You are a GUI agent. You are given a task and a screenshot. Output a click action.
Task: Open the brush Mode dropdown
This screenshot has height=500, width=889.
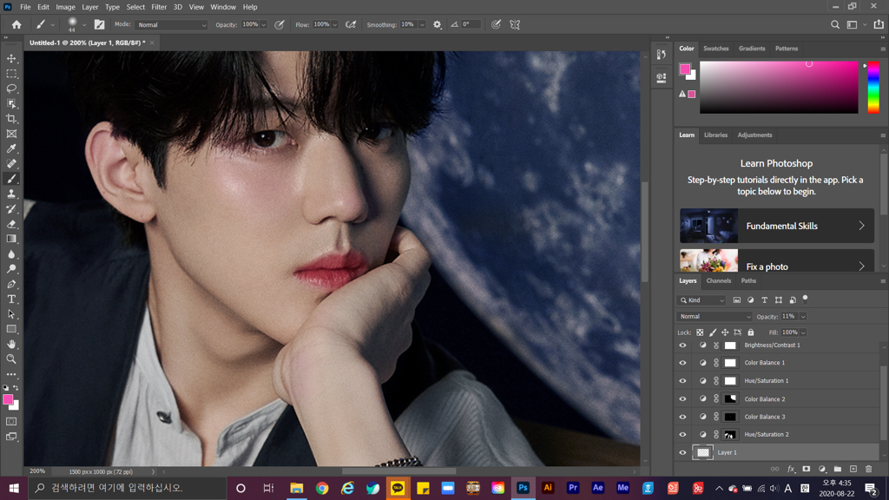point(171,25)
